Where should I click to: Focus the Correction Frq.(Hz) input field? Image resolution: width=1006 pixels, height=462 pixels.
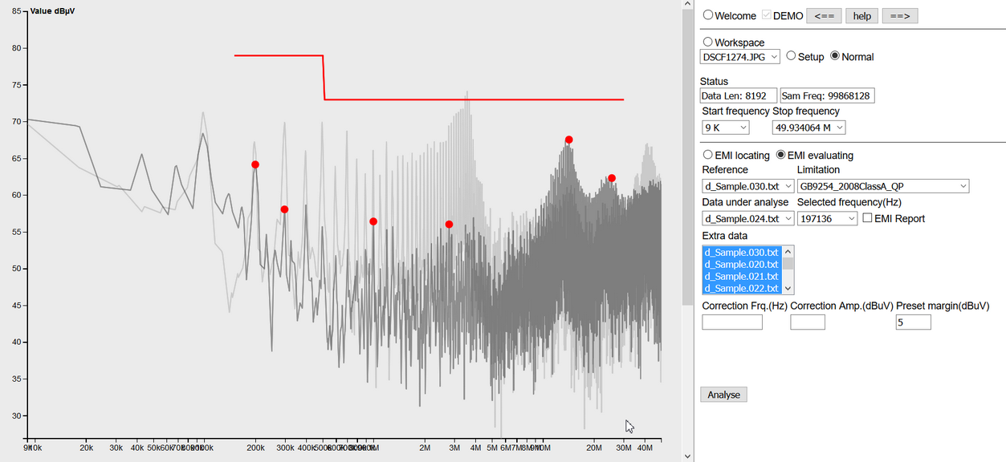click(x=732, y=322)
